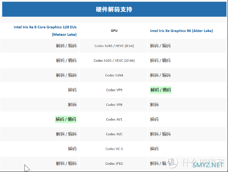Select the Codec h265 / HEVC (10 bit) label
Image resolution: width=228 pixels, height=172 pixels.
click(114, 61)
